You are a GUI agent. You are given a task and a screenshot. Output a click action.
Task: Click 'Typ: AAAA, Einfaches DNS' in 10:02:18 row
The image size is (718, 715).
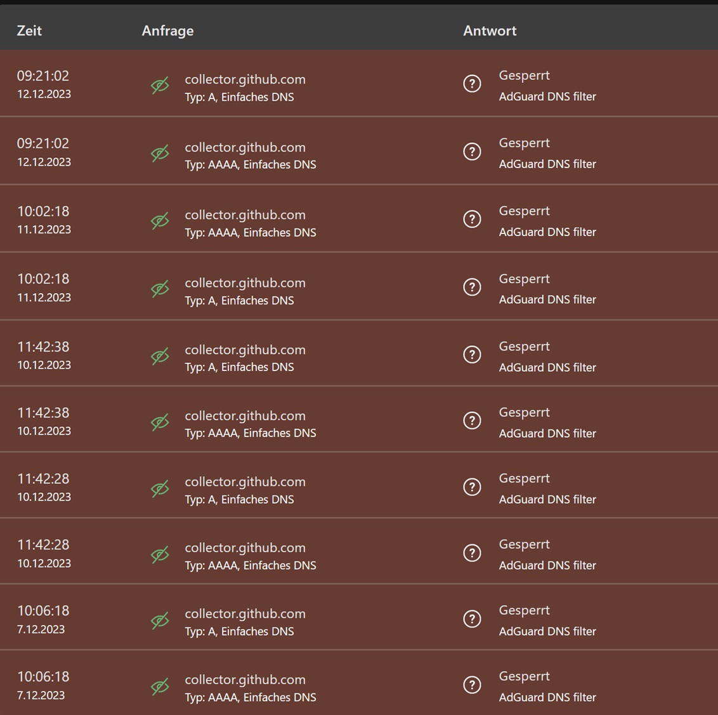click(251, 233)
